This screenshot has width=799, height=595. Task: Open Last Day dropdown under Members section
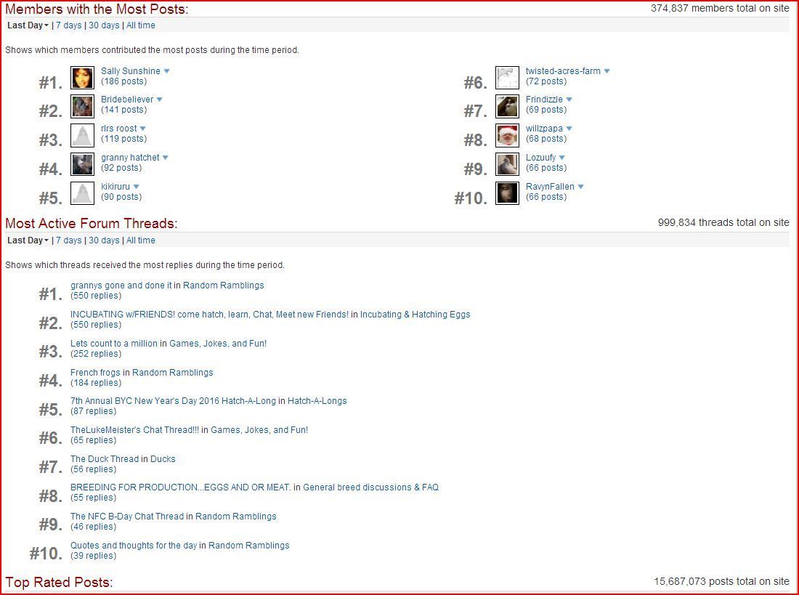tap(28, 25)
